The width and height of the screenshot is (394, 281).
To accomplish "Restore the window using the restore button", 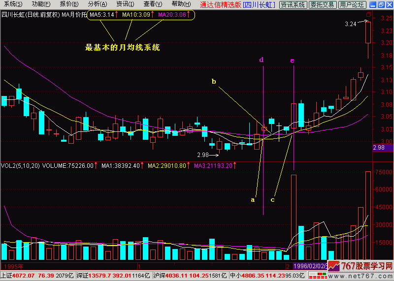I will [x=380, y=4].
